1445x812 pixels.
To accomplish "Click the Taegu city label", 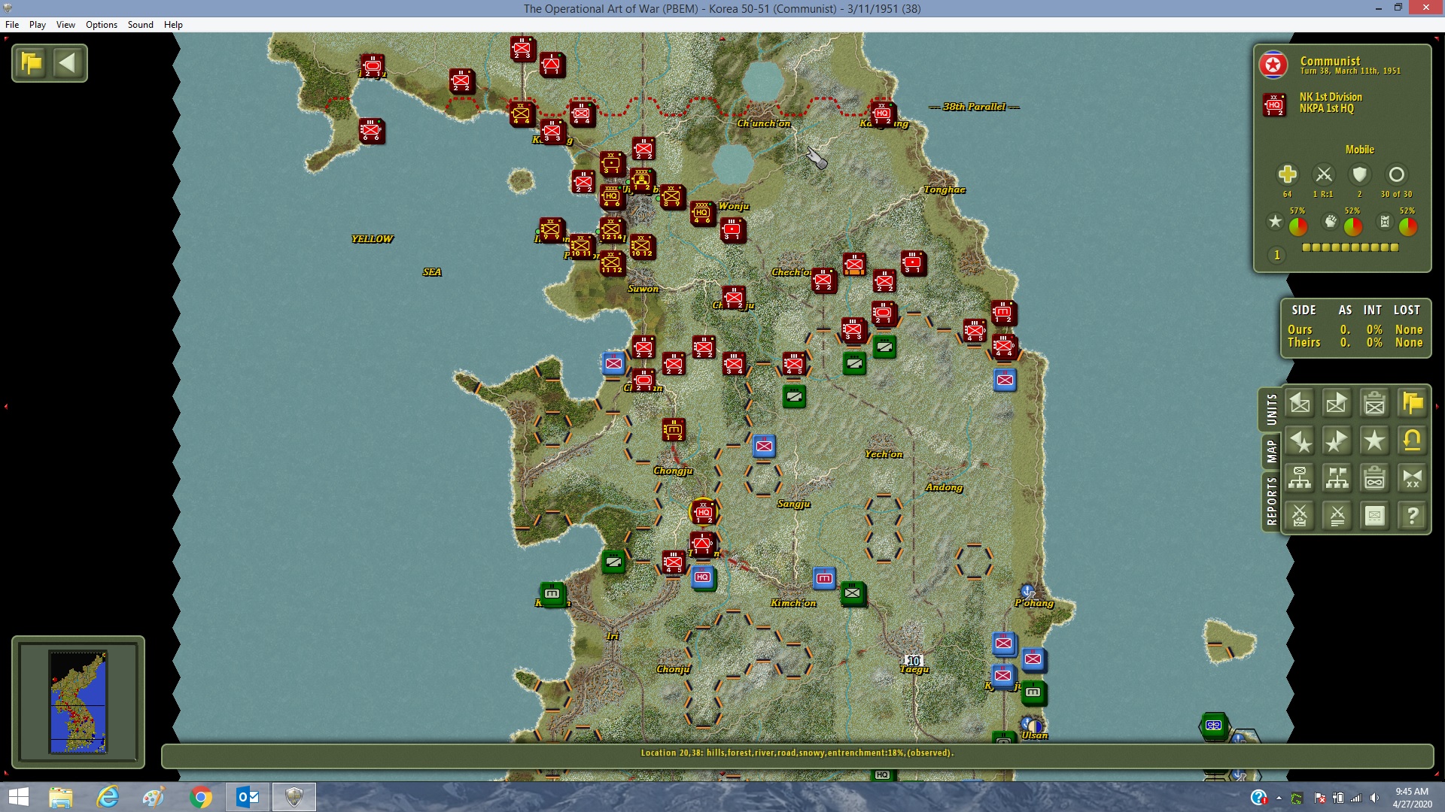I will click(x=914, y=669).
